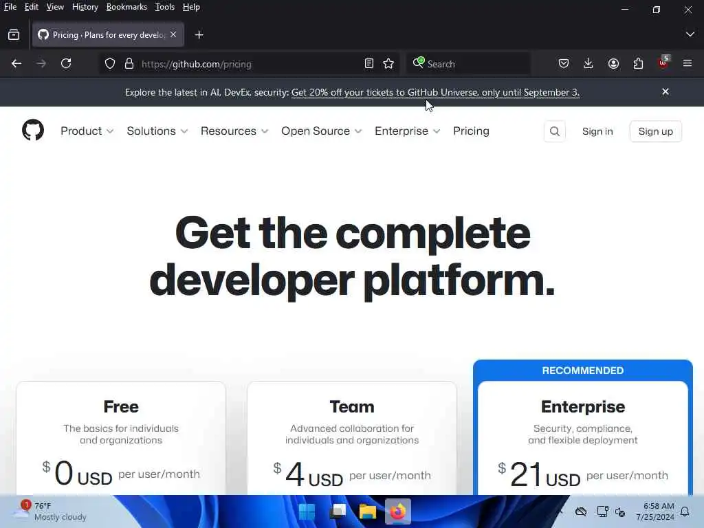
Task: Open the File menu
Action: point(10,7)
